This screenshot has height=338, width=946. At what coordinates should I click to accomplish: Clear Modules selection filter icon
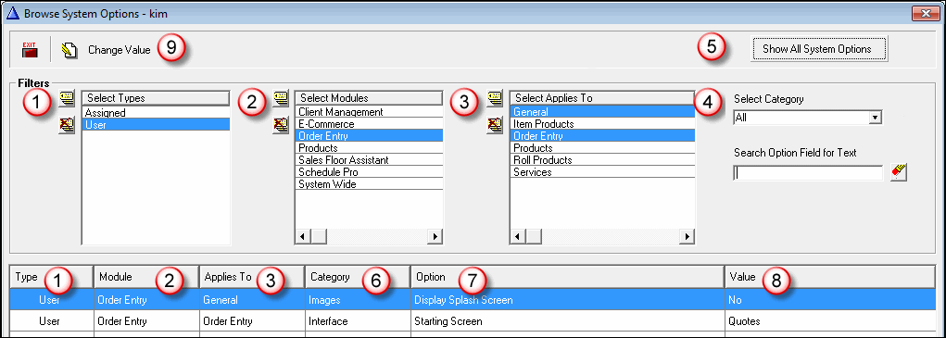(281, 125)
